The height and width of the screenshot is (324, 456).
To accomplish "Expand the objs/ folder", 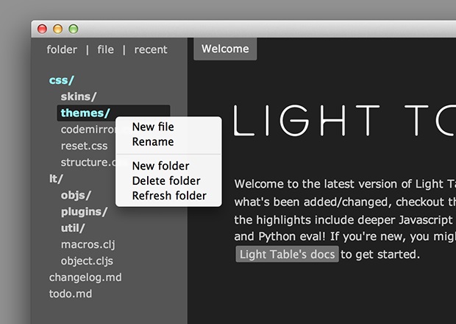I will (x=76, y=195).
